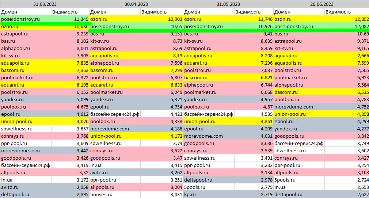
Task: Select in.ua cell in the 31.03.2023 block
Action: pos(26,180)
